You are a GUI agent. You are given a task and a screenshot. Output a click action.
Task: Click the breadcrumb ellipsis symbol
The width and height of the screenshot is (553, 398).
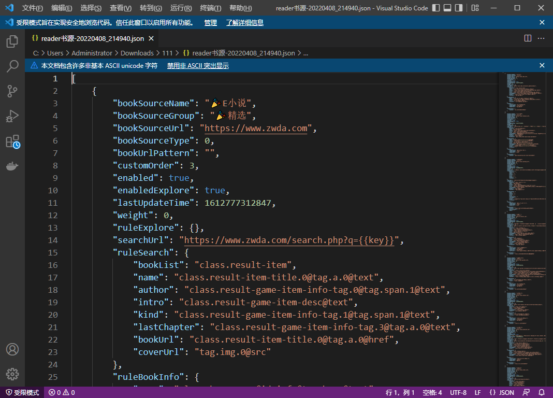(x=305, y=53)
